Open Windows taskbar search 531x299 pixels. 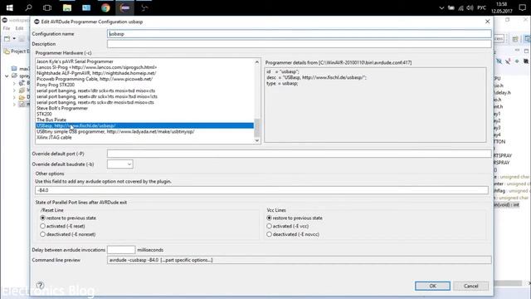pyautogui.click(x=28, y=7)
